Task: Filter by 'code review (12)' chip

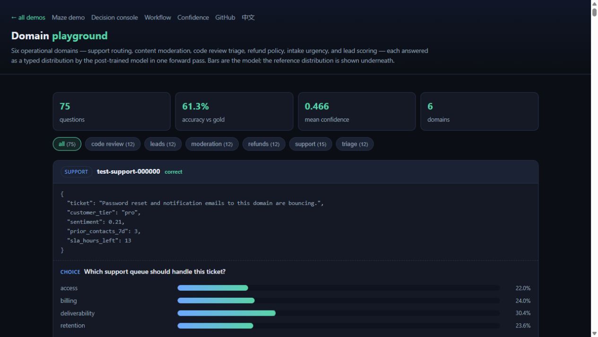Action: point(113,144)
